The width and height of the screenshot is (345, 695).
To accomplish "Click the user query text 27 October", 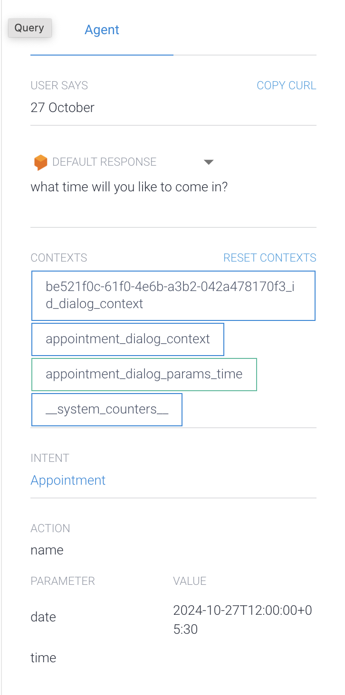I will [x=62, y=107].
